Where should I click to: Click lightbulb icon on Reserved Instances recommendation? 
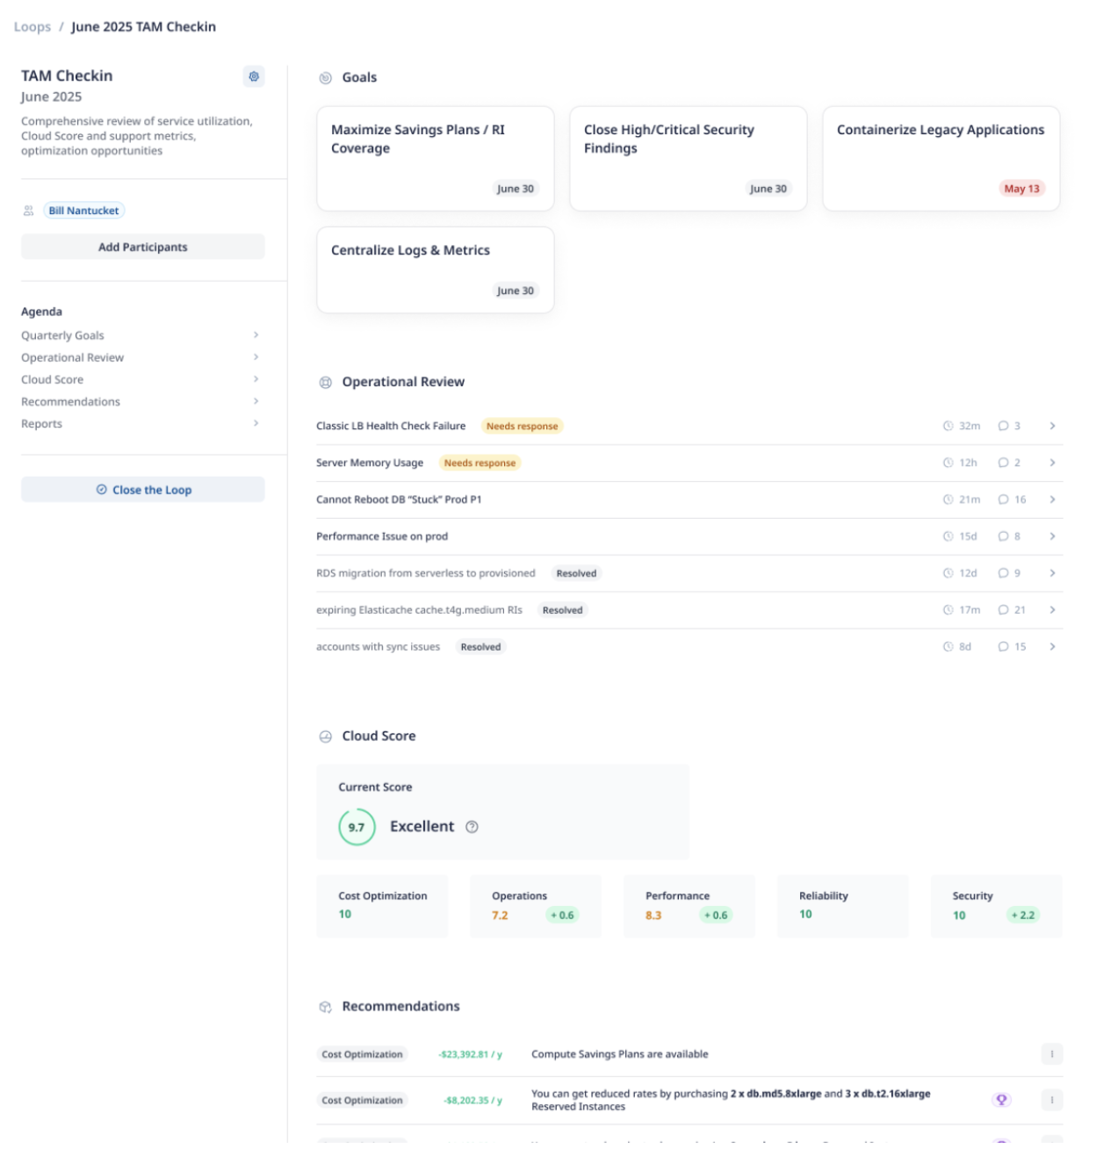click(x=1001, y=1100)
